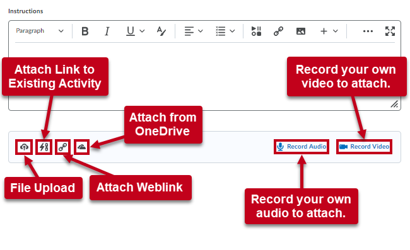Attach link to existing activity icon

pyautogui.click(x=44, y=147)
